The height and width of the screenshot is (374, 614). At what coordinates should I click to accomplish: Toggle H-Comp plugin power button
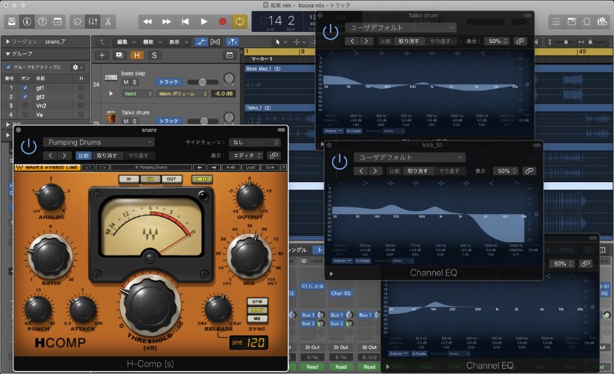[x=29, y=147]
